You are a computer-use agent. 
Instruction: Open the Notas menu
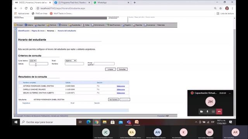coord(86,25)
